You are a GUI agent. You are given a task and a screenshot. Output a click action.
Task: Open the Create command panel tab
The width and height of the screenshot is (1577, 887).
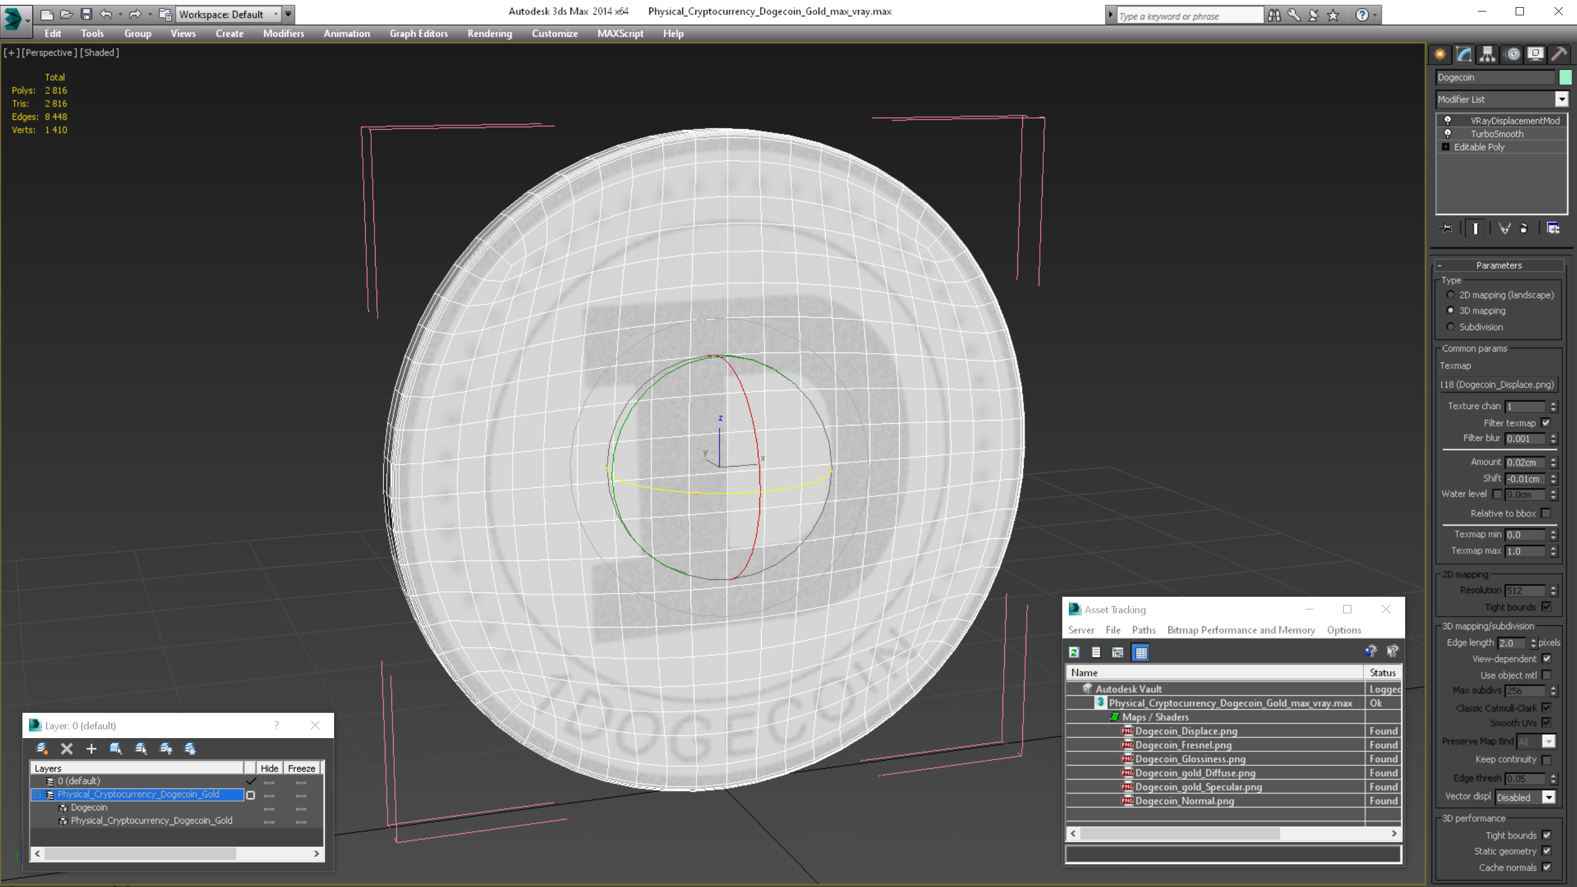pyautogui.click(x=1440, y=55)
